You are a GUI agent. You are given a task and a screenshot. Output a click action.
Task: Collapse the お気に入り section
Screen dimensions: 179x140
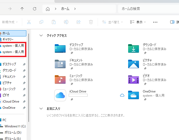click(x=41, y=108)
